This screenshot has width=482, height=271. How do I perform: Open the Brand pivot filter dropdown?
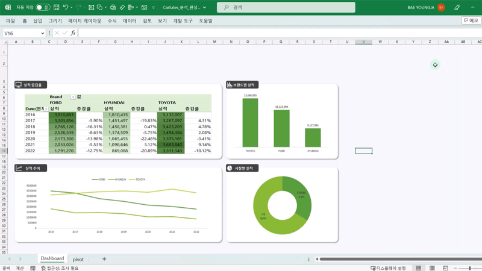click(x=73, y=97)
